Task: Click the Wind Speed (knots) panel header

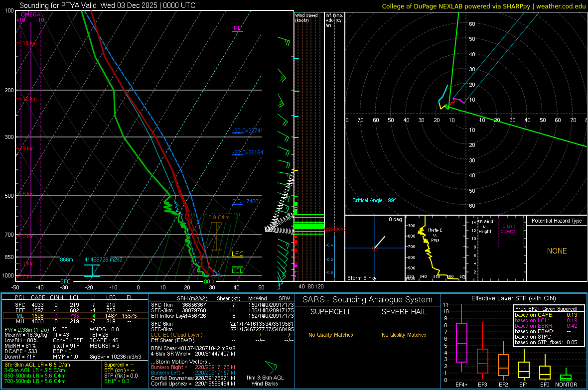Action: [x=306, y=17]
